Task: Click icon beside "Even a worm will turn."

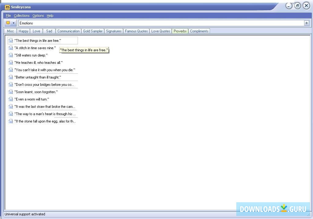Action: coord(11,99)
